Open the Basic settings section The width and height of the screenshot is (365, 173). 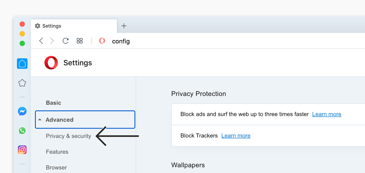pos(53,103)
